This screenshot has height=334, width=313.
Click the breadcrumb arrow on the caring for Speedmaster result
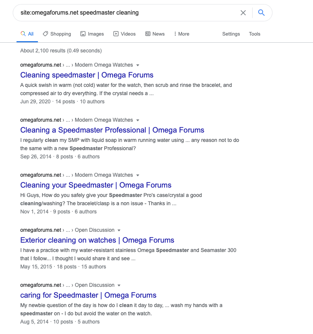119,285
